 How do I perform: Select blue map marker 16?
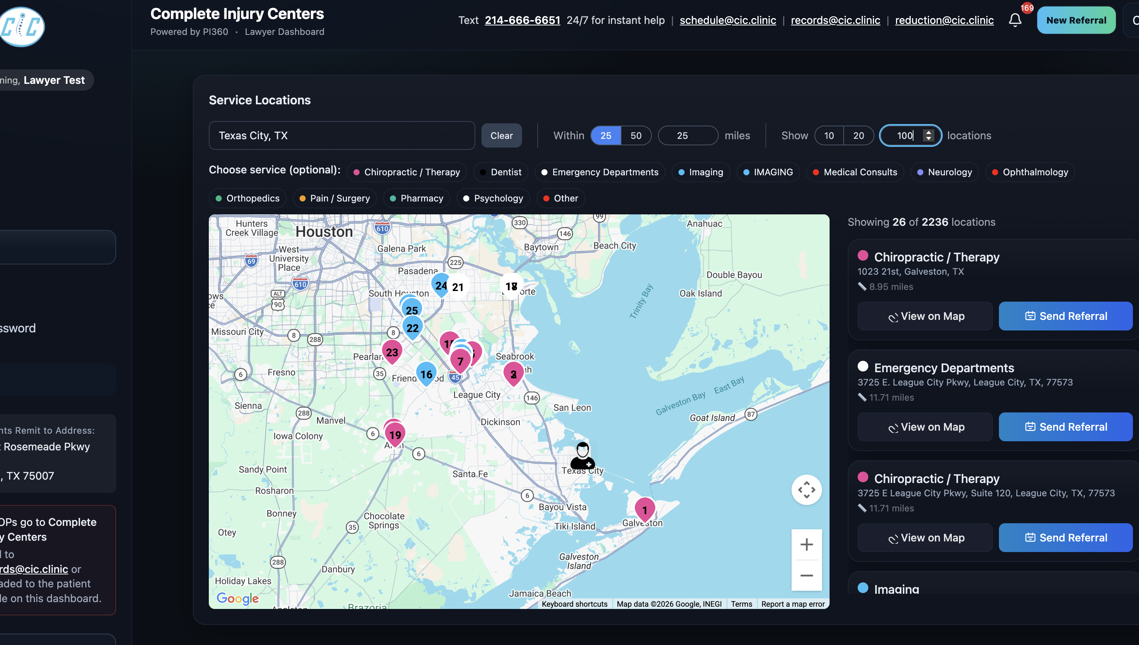coord(426,374)
